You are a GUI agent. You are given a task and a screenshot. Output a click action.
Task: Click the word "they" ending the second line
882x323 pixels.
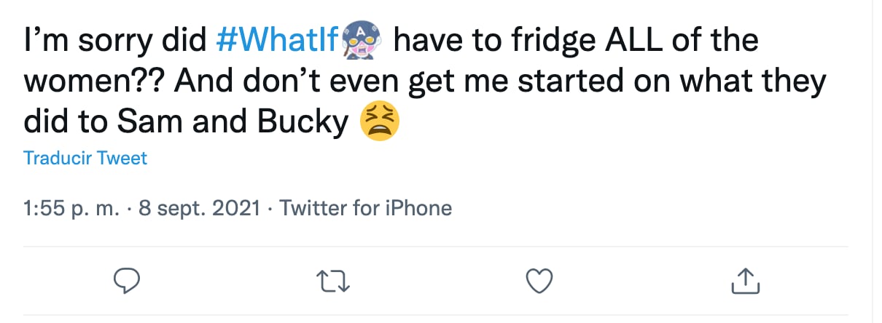click(794, 82)
